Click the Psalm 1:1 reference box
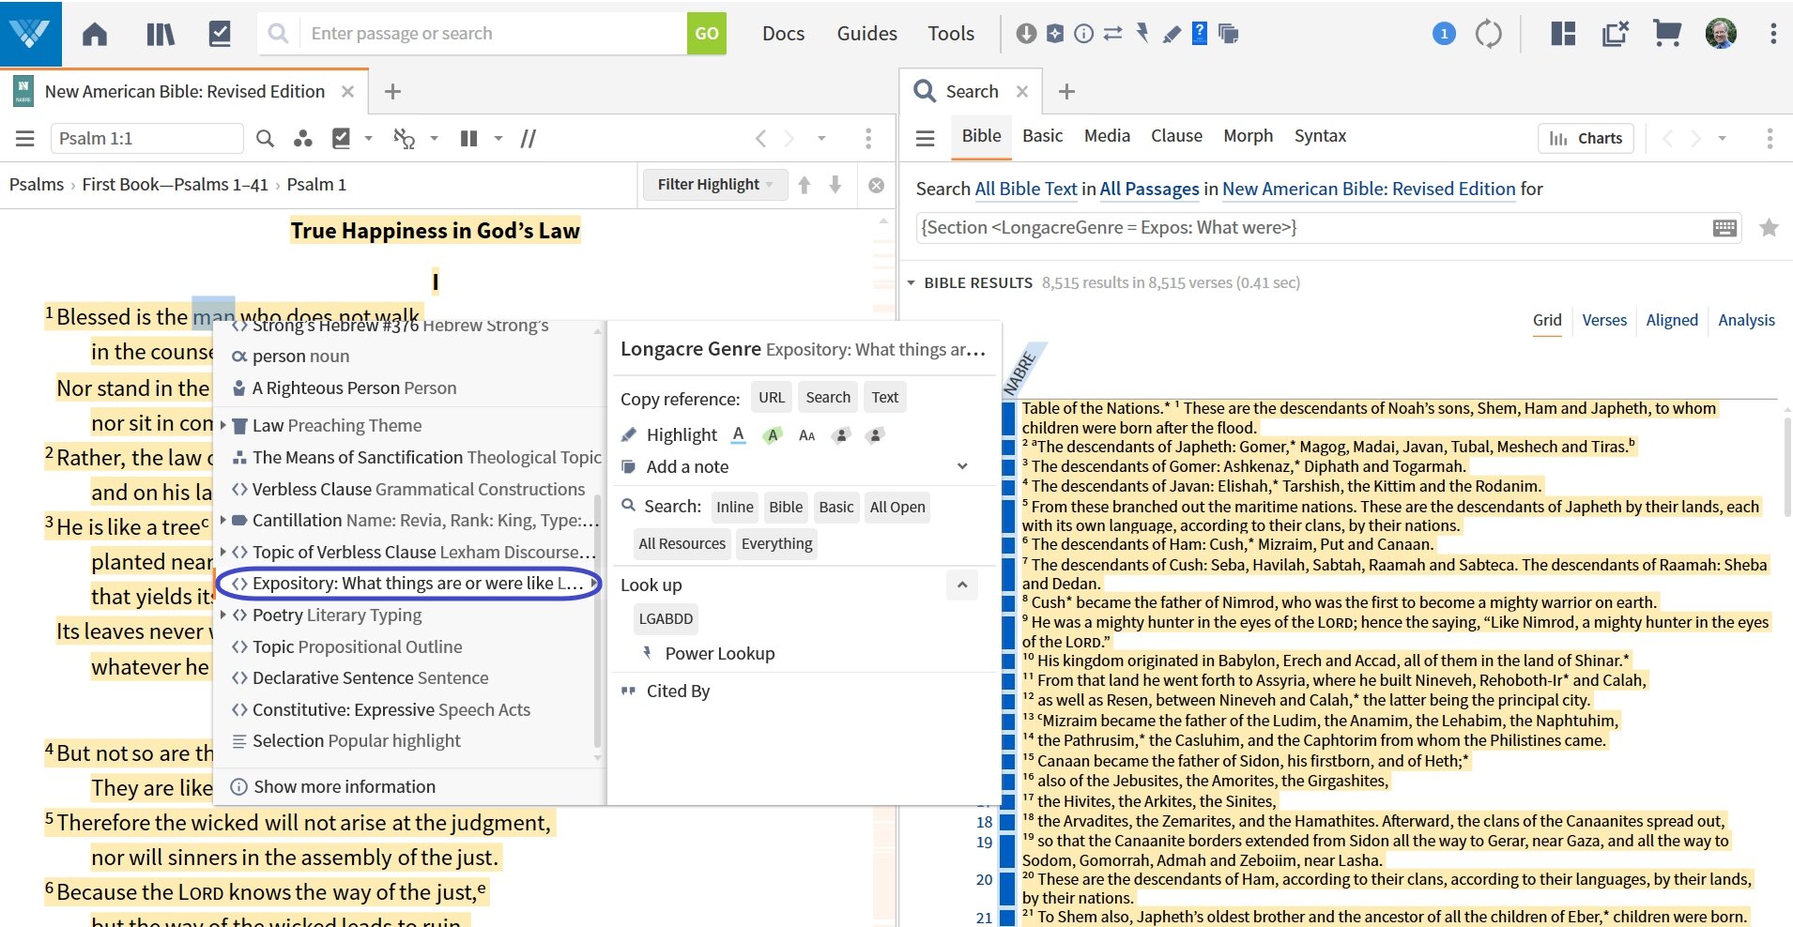The height and width of the screenshot is (927, 1793). click(x=146, y=139)
